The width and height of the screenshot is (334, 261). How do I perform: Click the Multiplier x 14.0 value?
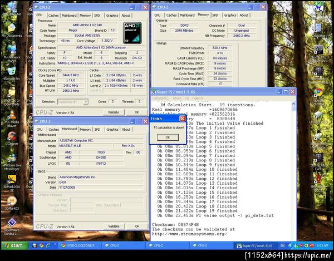point(71,80)
